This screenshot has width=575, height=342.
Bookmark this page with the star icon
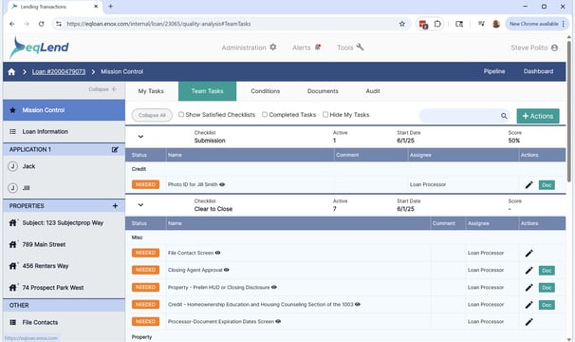pyautogui.click(x=402, y=24)
